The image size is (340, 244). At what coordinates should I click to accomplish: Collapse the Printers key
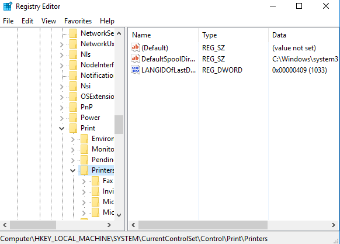coord(73,170)
